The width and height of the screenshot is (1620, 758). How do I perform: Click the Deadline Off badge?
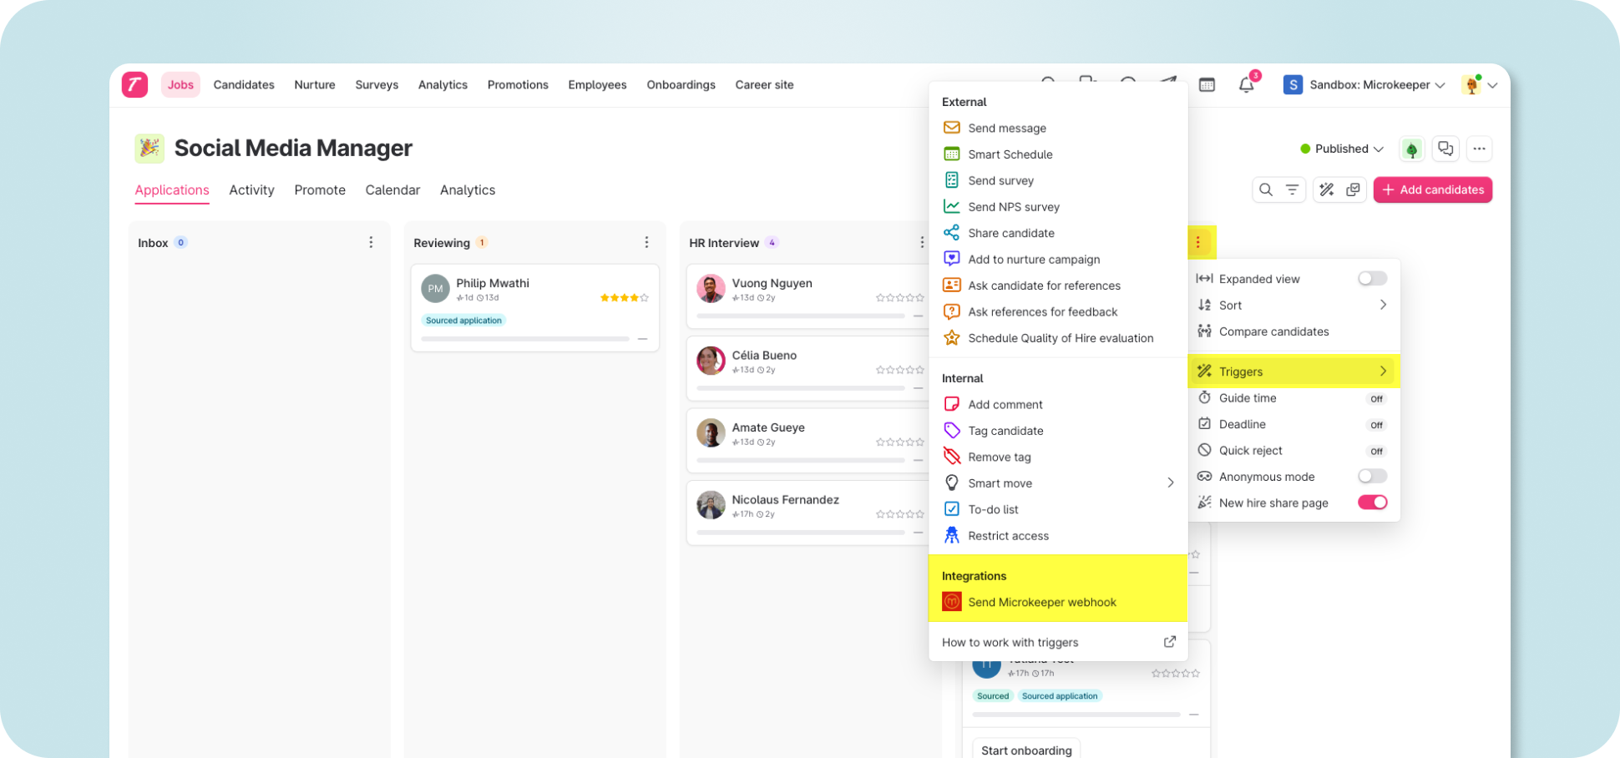pos(1376,425)
